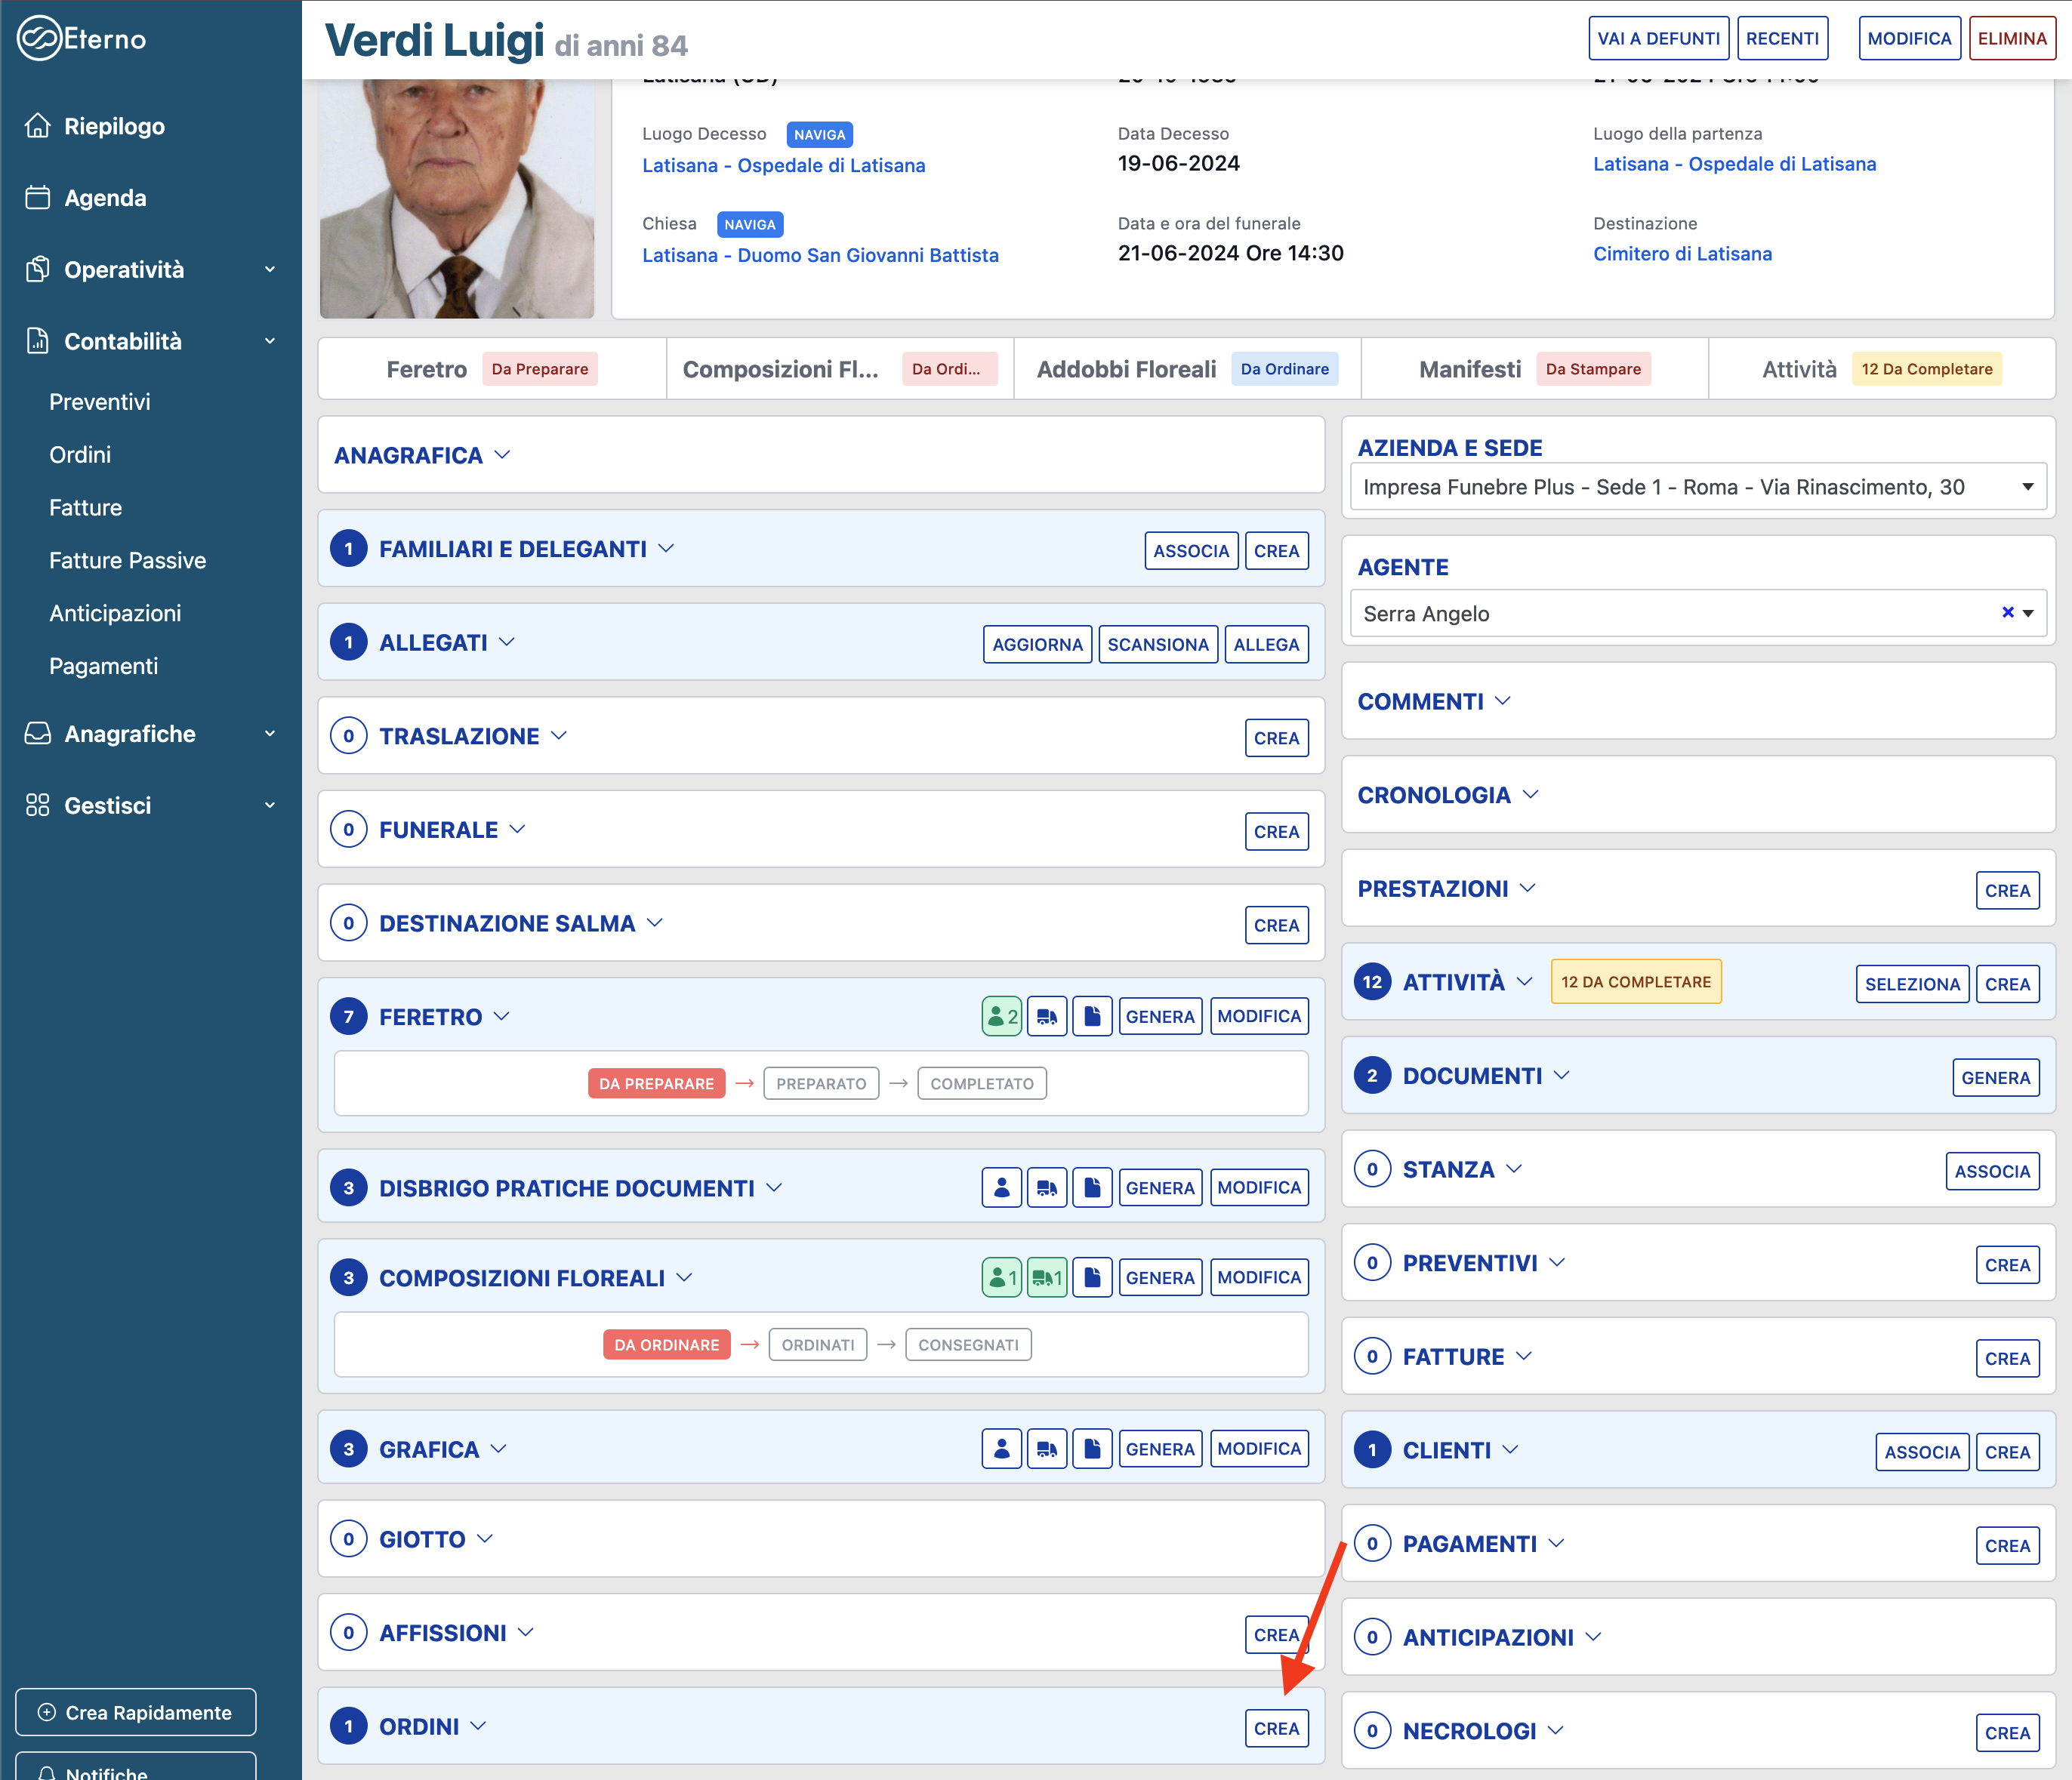The image size is (2072, 1780).
Task: Click the document icon in Disbrigo Pratiche row
Action: point(1092,1187)
